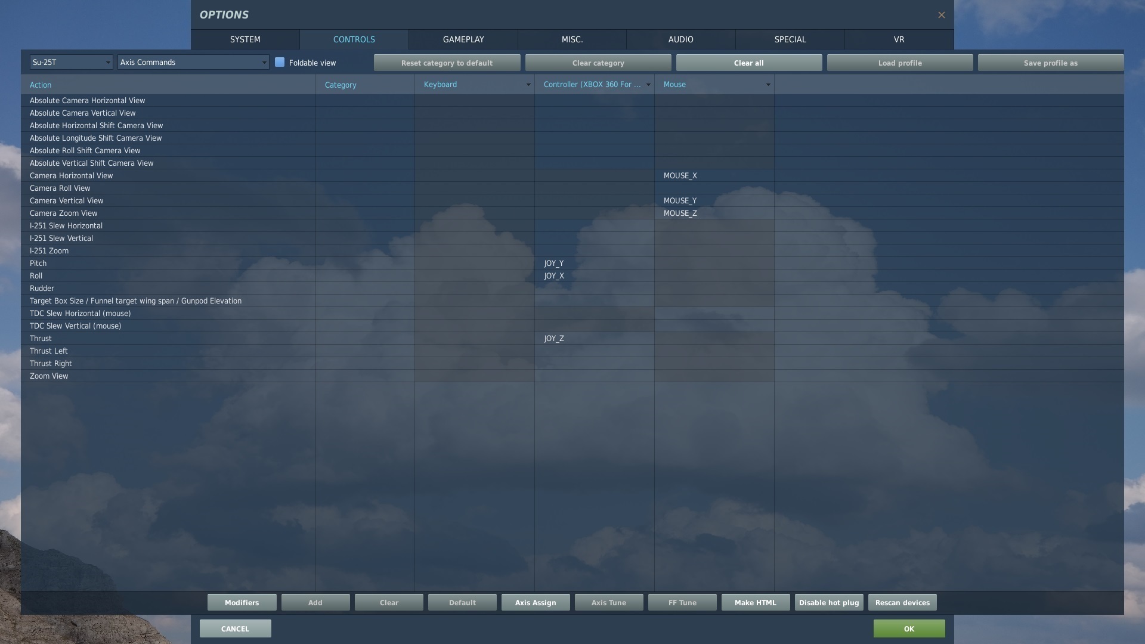Toggle the Foldable view checkbox
This screenshot has height=644, width=1145.
coord(280,62)
